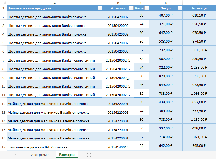Select cell with price 1 233,00 ₽
This screenshot has width=216, height=159.
pyautogui.click(x=199, y=68)
